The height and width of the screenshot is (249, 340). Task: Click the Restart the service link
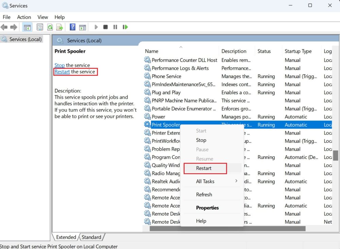tap(62, 72)
